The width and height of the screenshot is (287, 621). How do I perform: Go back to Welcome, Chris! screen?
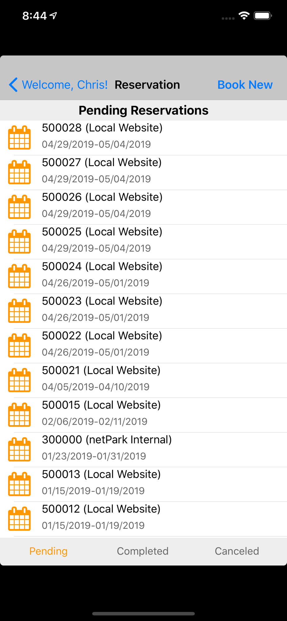coord(65,85)
